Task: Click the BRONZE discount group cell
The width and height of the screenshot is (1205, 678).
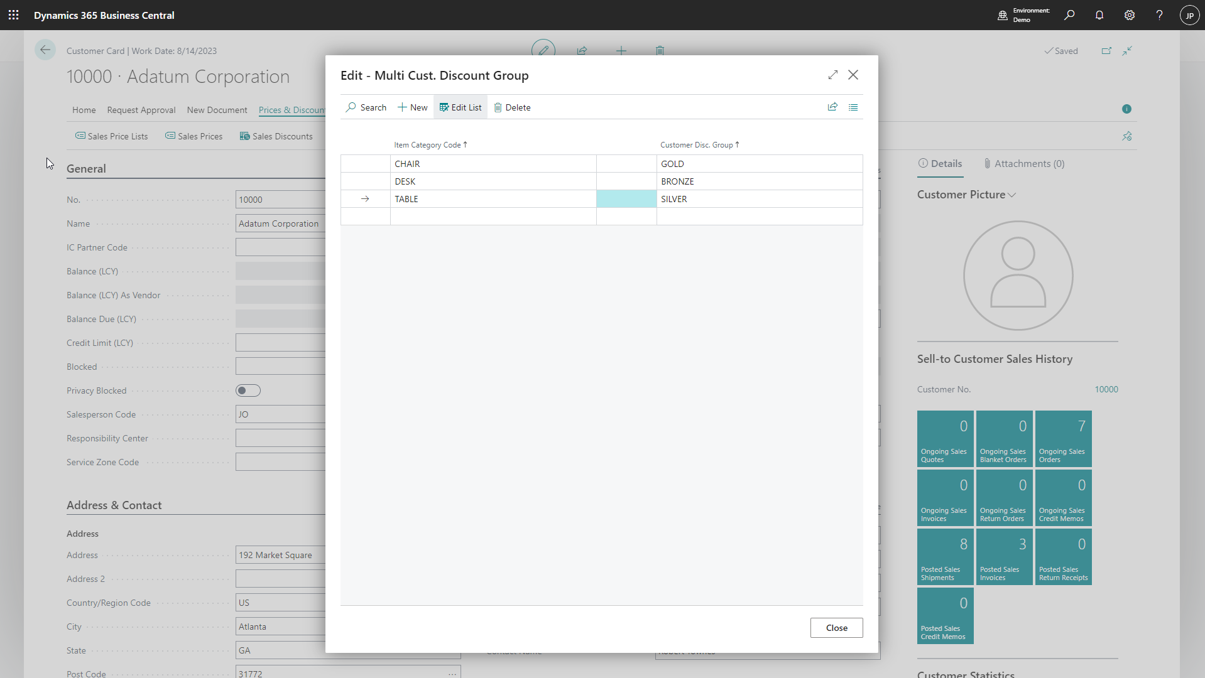Action: pyautogui.click(x=760, y=181)
